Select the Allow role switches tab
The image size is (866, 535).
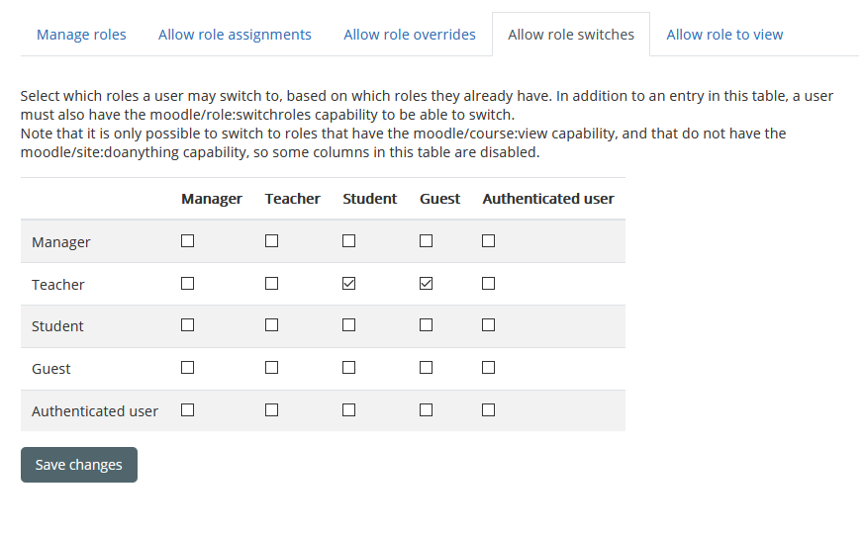pos(571,35)
